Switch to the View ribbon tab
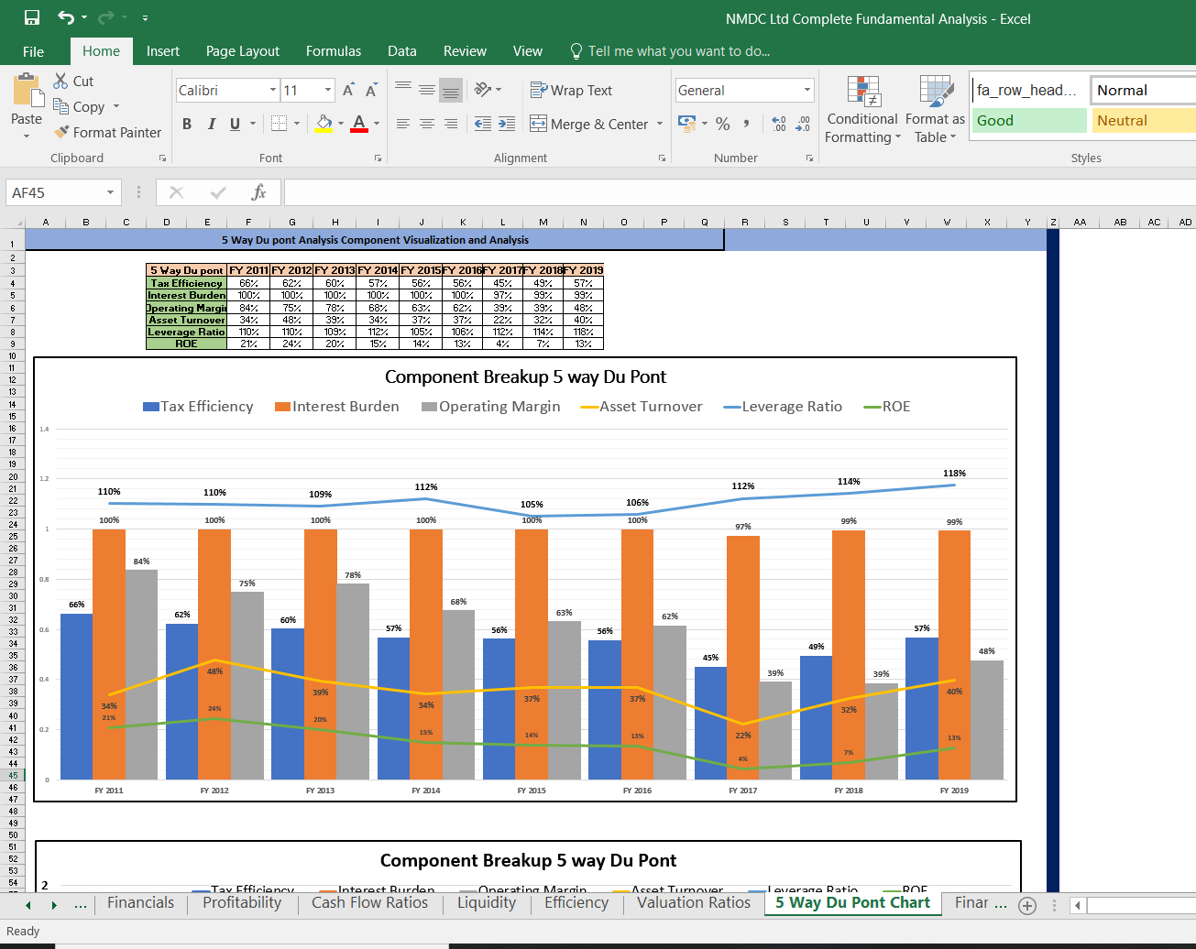 527,51
